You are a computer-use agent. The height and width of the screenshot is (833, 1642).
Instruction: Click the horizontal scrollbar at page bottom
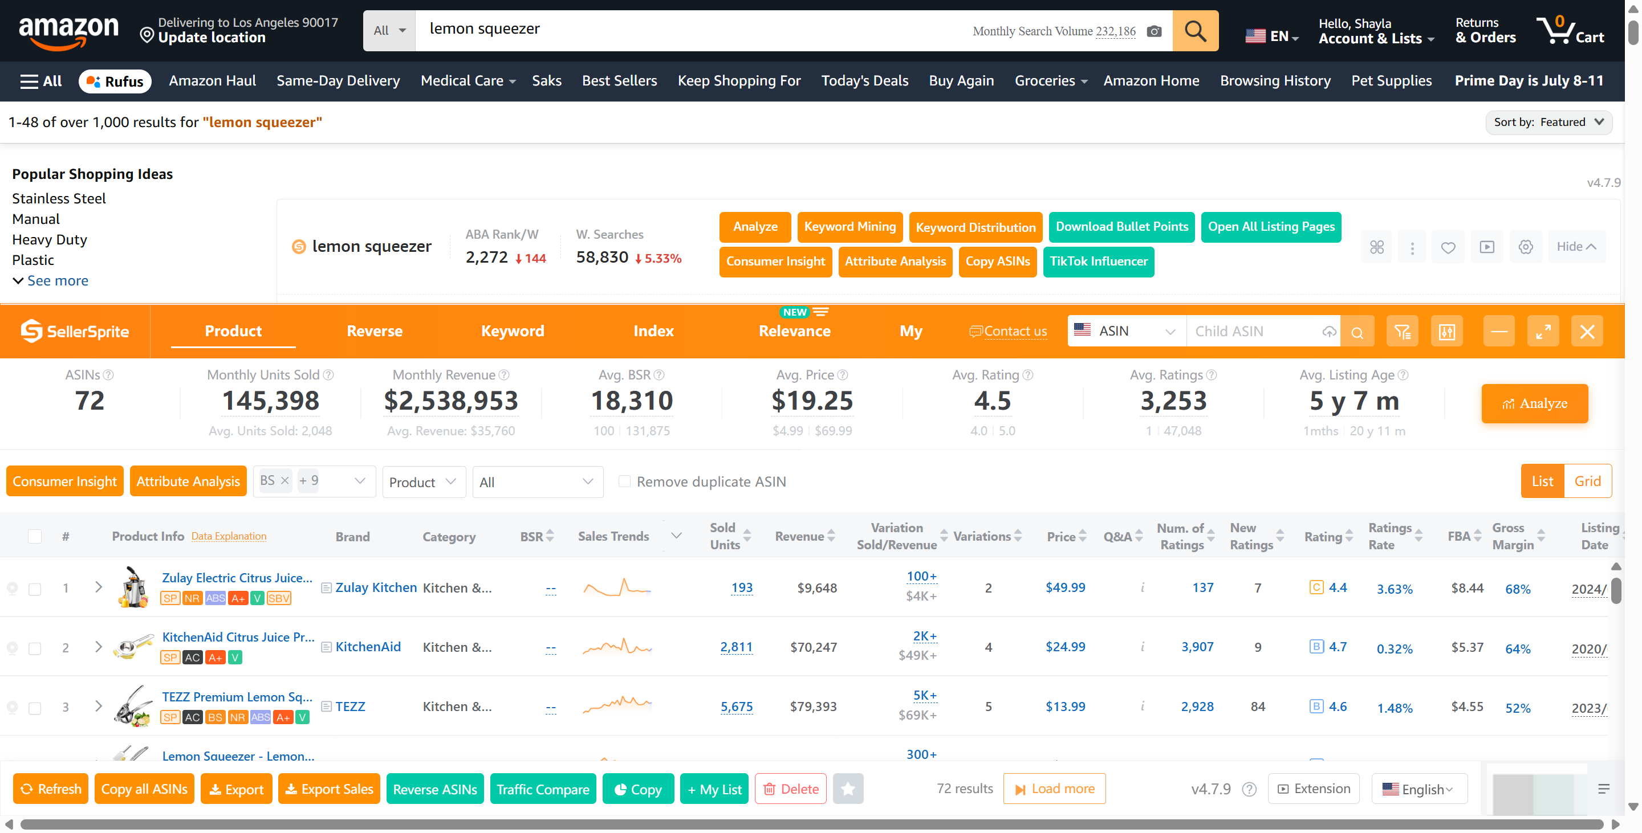(811, 824)
